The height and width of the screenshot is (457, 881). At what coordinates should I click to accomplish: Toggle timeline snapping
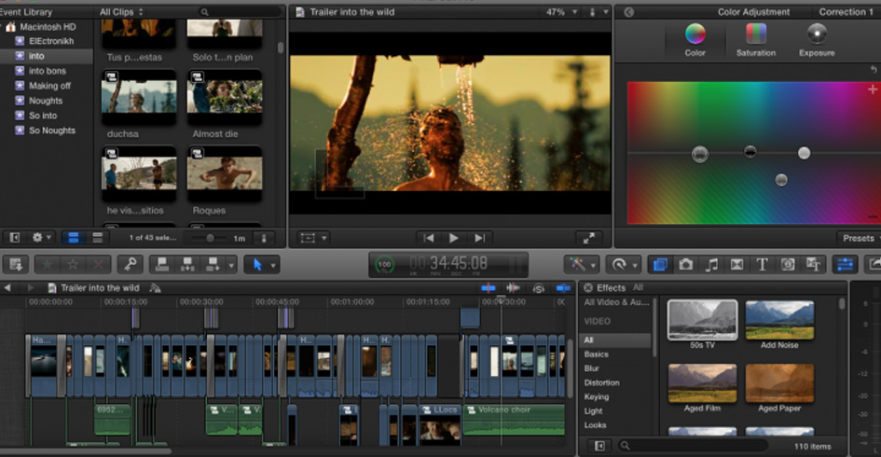coord(563,288)
